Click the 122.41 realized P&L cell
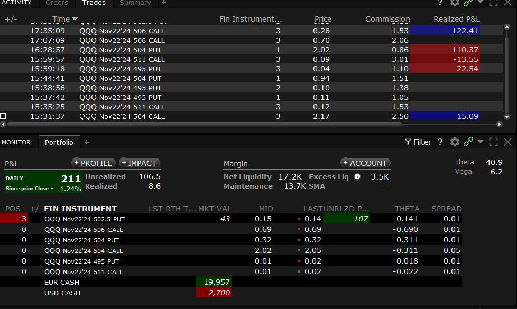517x309 pixels. pos(445,31)
